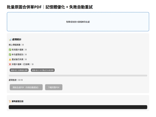Screen dimensions: 156x117
Task: Click the gray progress bar
Action: coord(78,75)
